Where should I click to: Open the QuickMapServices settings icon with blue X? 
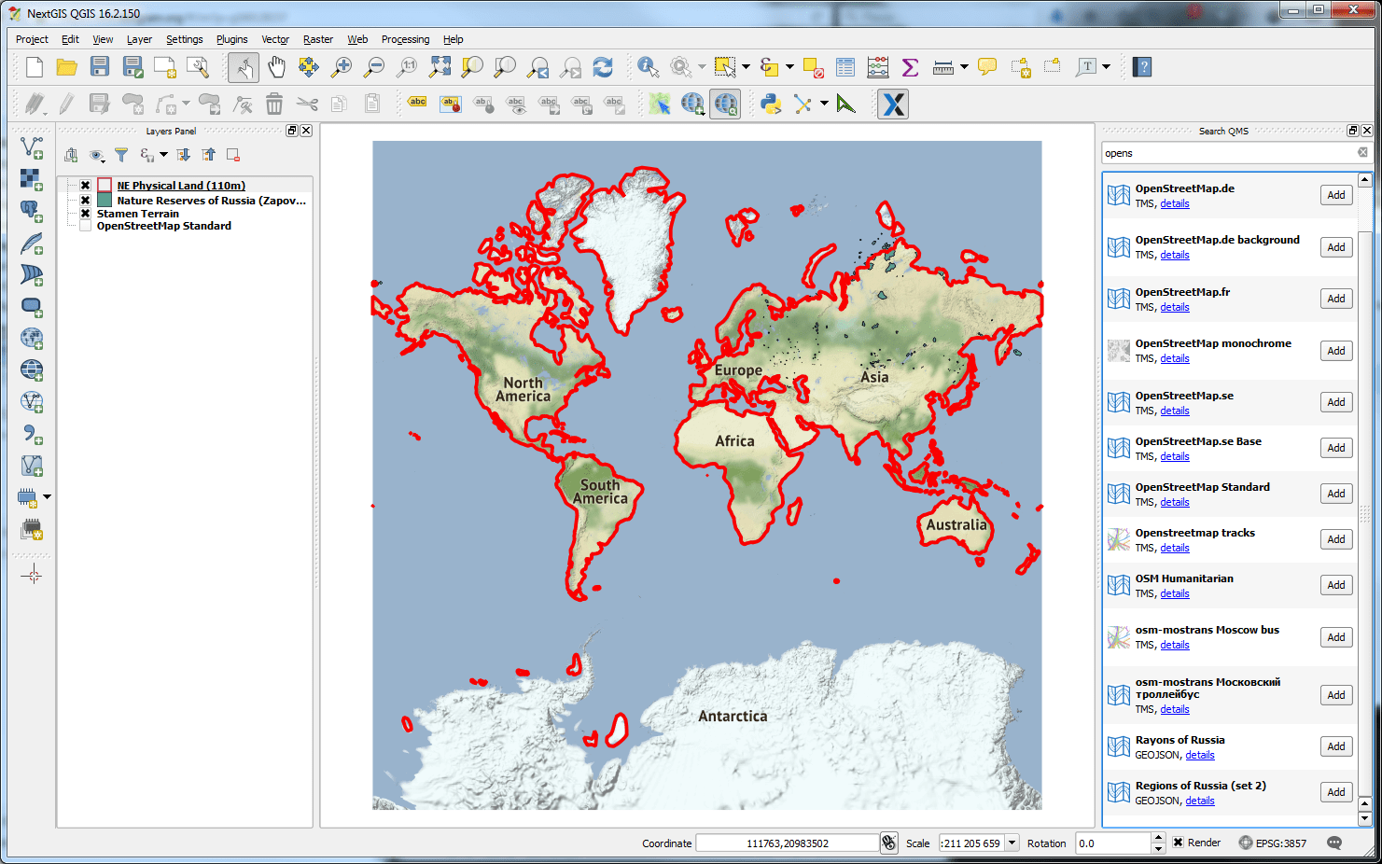tap(892, 104)
